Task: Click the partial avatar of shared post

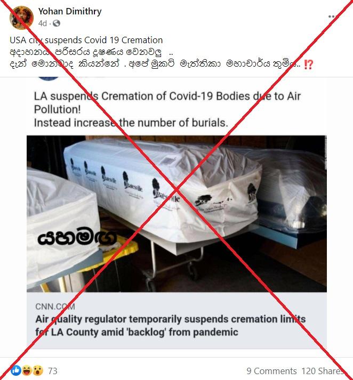Action: 49,78
